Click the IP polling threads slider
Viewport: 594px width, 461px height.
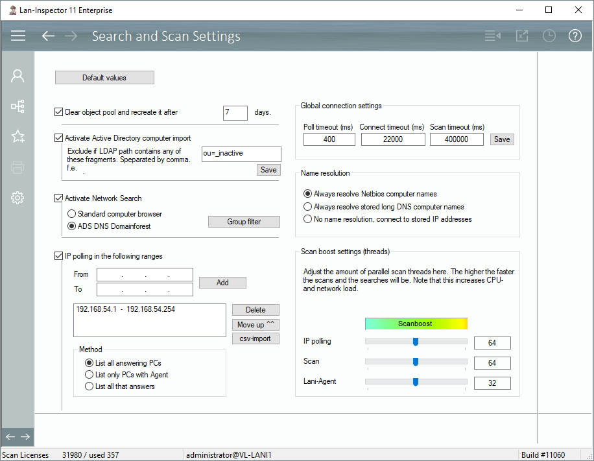pos(416,342)
